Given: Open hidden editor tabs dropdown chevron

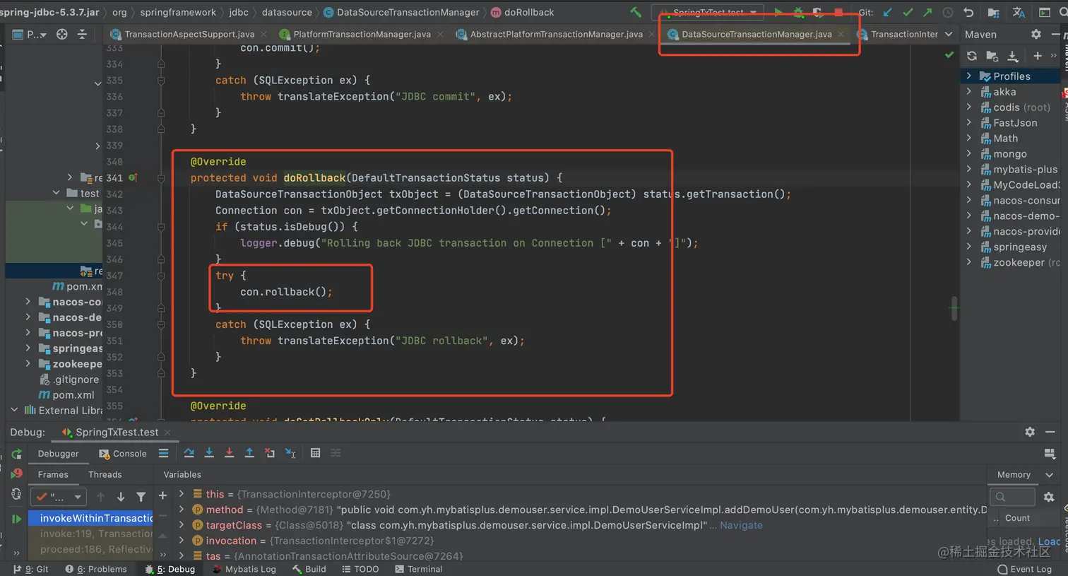Looking at the screenshot, I should 948,34.
